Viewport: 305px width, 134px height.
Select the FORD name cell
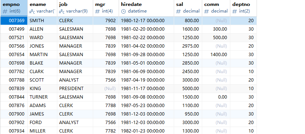tap(43, 123)
